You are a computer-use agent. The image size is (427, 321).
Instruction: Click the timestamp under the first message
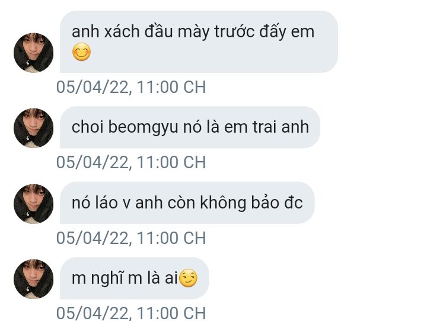click(x=131, y=87)
